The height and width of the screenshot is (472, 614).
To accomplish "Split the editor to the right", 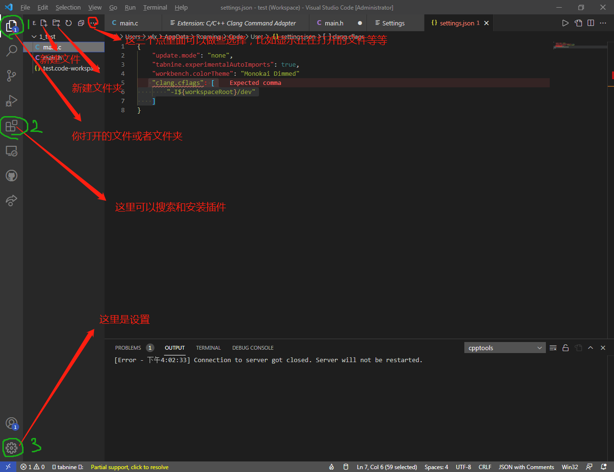I will (x=591, y=23).
